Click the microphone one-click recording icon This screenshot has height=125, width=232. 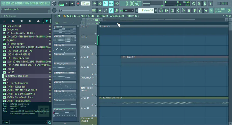pos(205,3)
